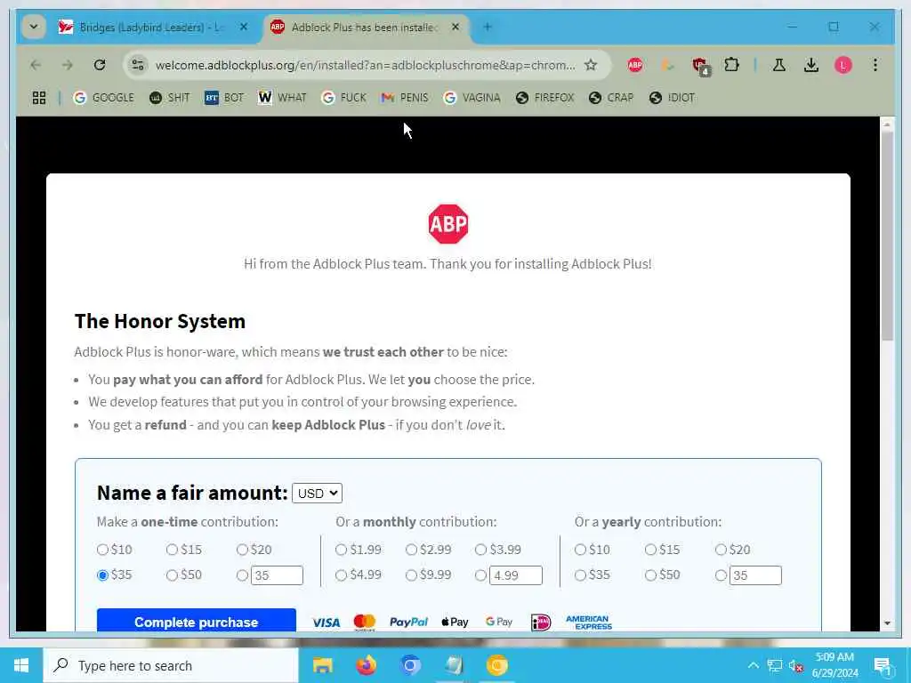Select yearly $10 contribution

580,550
